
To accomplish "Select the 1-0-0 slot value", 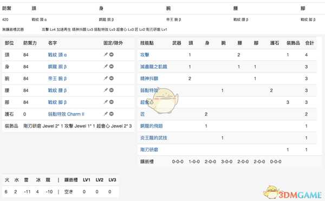I will (194, 161).
